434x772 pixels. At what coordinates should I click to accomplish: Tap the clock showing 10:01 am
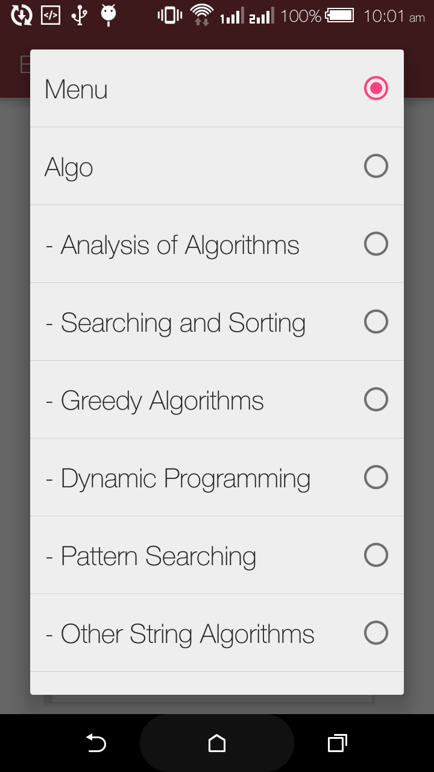coord(394,16)
